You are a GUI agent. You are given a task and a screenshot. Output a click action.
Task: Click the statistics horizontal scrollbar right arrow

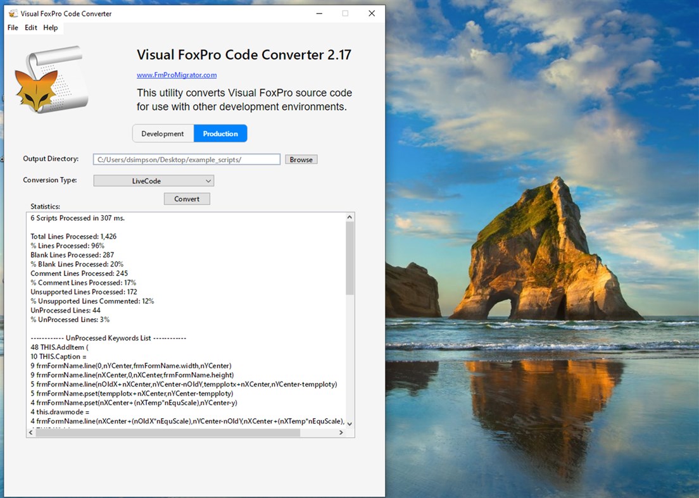(x=341, y=433)
